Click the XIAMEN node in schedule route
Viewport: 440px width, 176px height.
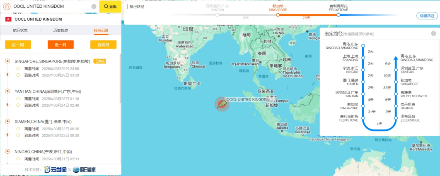[x=363, y=82]
